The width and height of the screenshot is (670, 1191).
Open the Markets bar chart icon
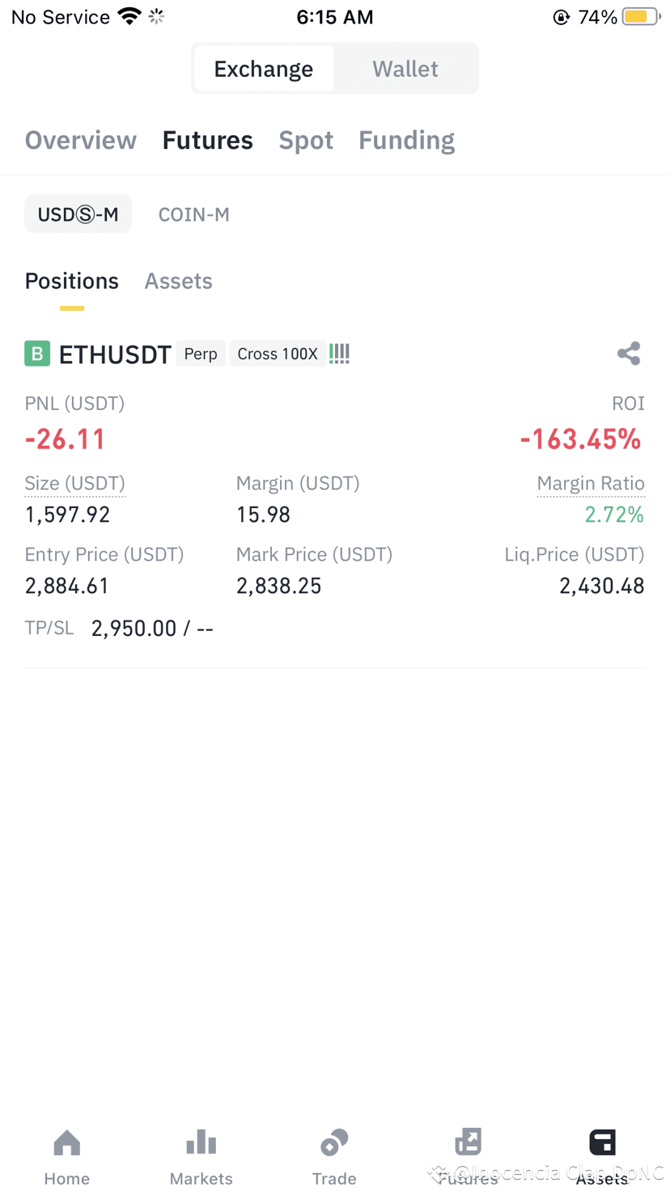tap(201, 1142)
